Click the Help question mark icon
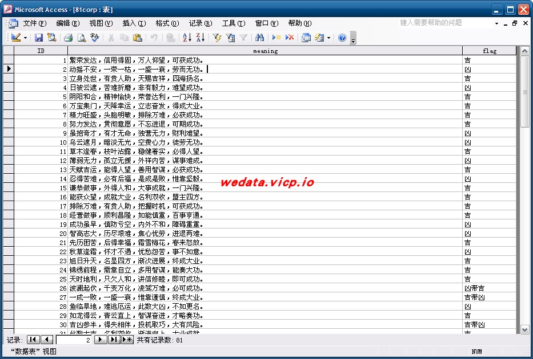The image size is (533, 359). click(x=342, y=38)
